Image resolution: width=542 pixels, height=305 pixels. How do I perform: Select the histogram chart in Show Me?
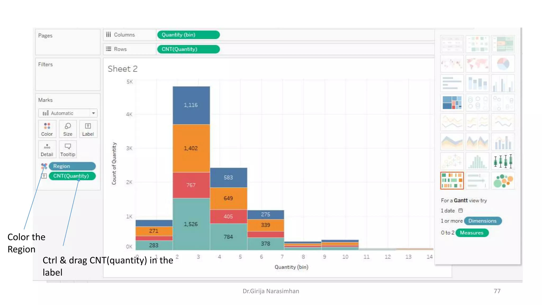(x=477, y=161)
